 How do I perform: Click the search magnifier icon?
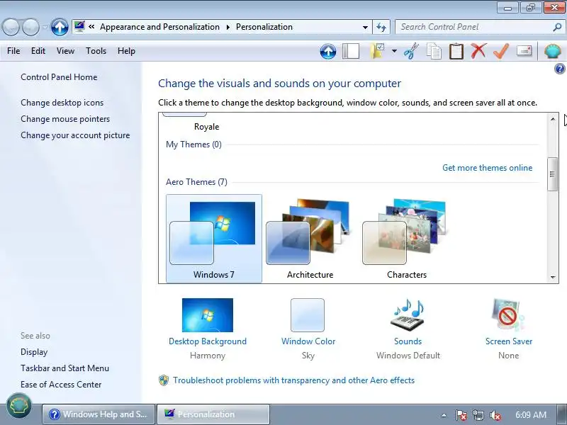(x=557, y=27)
